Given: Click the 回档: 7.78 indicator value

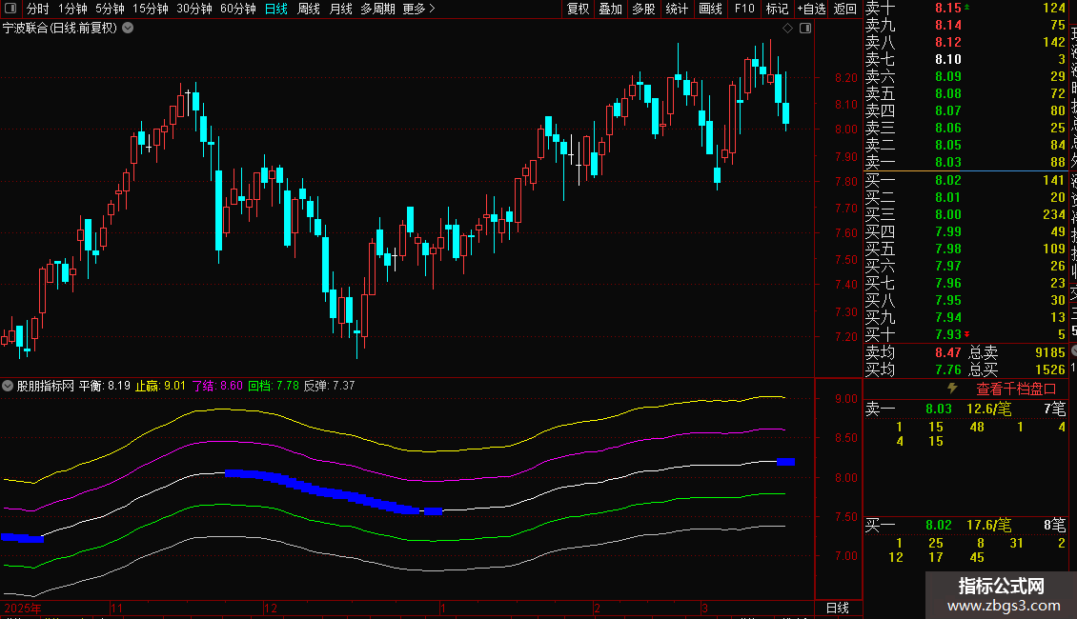Looking at the screenshot, I should click(274, 386).
